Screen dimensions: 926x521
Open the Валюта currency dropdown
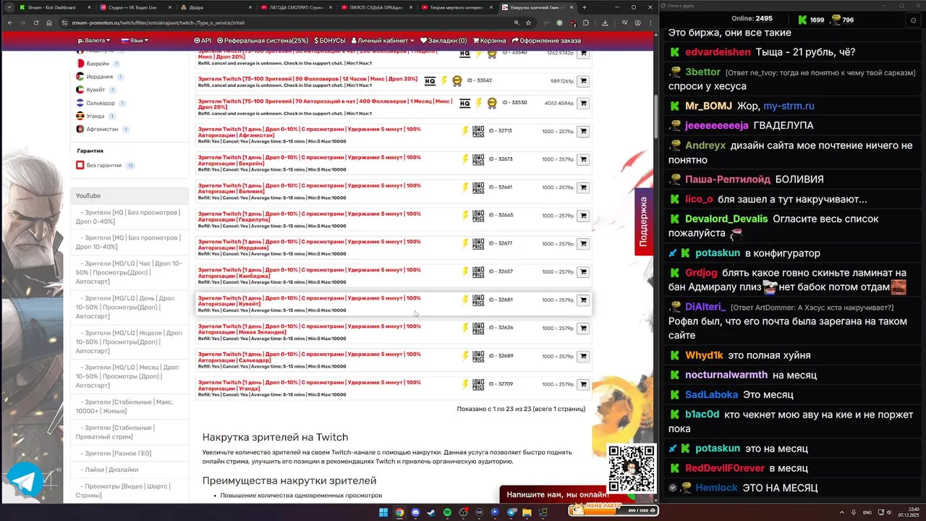coord(94,41)
